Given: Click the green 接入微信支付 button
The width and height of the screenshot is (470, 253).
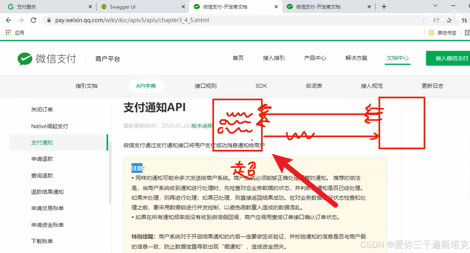Looking at the screenshot, I should 448,58.
